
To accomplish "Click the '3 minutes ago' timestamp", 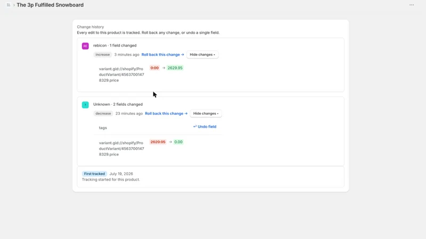I will (x=127, y=55).
